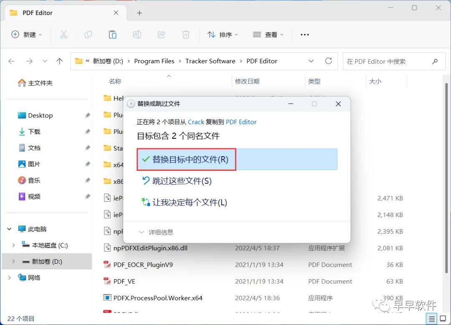Go forward with the right arrow
This screenshot has width=451, height=325.
(29, 61)
